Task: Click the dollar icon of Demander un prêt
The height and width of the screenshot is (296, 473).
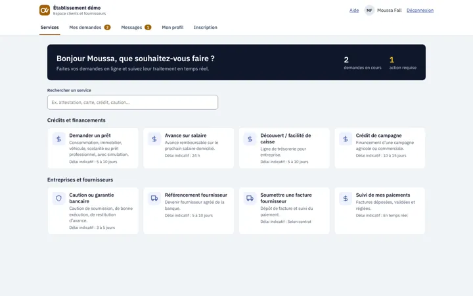Action: (59, 139)
